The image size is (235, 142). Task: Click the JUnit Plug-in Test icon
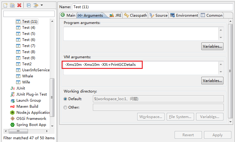pos(12,94)
